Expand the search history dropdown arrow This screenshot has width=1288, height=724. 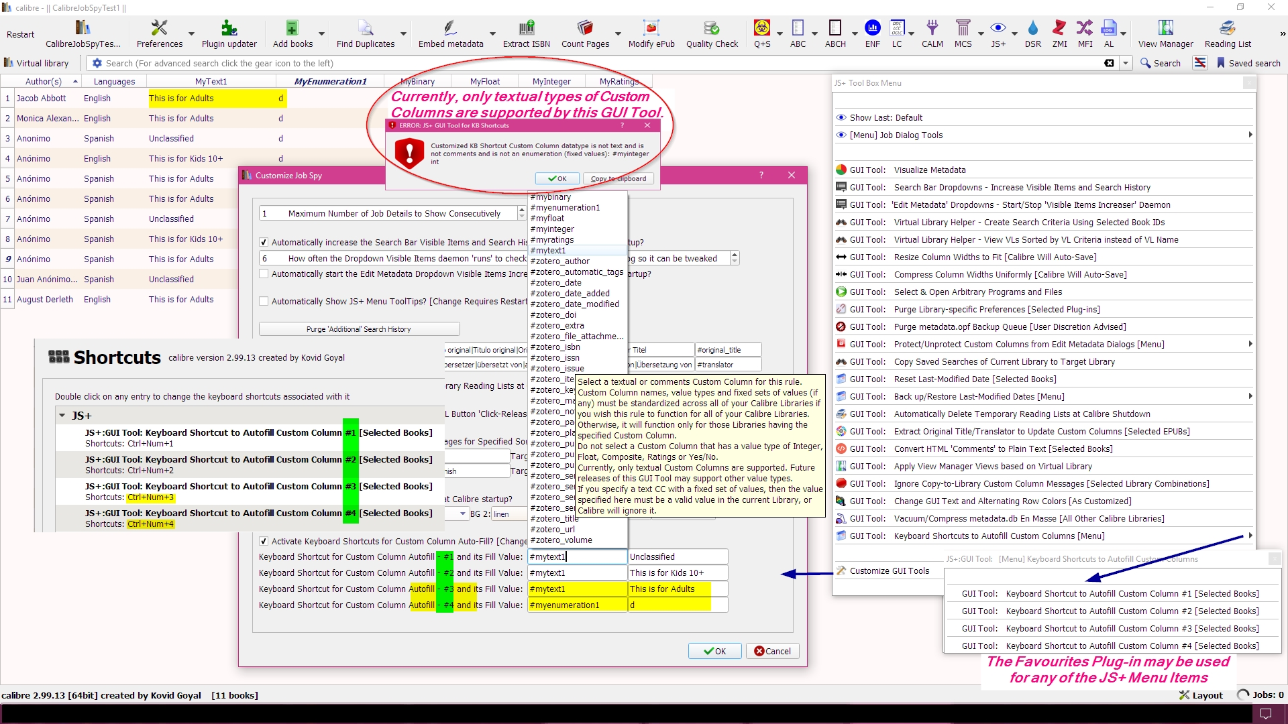(x=1126, y=63)
